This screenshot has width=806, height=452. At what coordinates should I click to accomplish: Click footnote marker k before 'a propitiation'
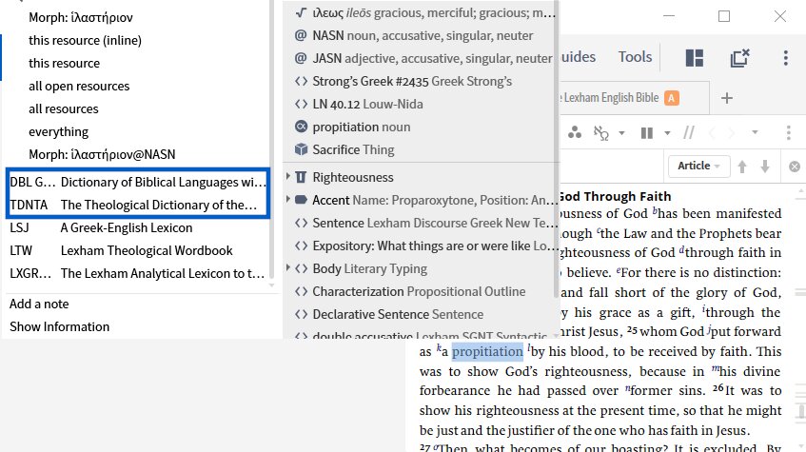point(439,348)
